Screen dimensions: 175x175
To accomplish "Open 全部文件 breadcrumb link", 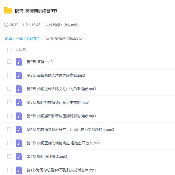I will tap(33, 38).
